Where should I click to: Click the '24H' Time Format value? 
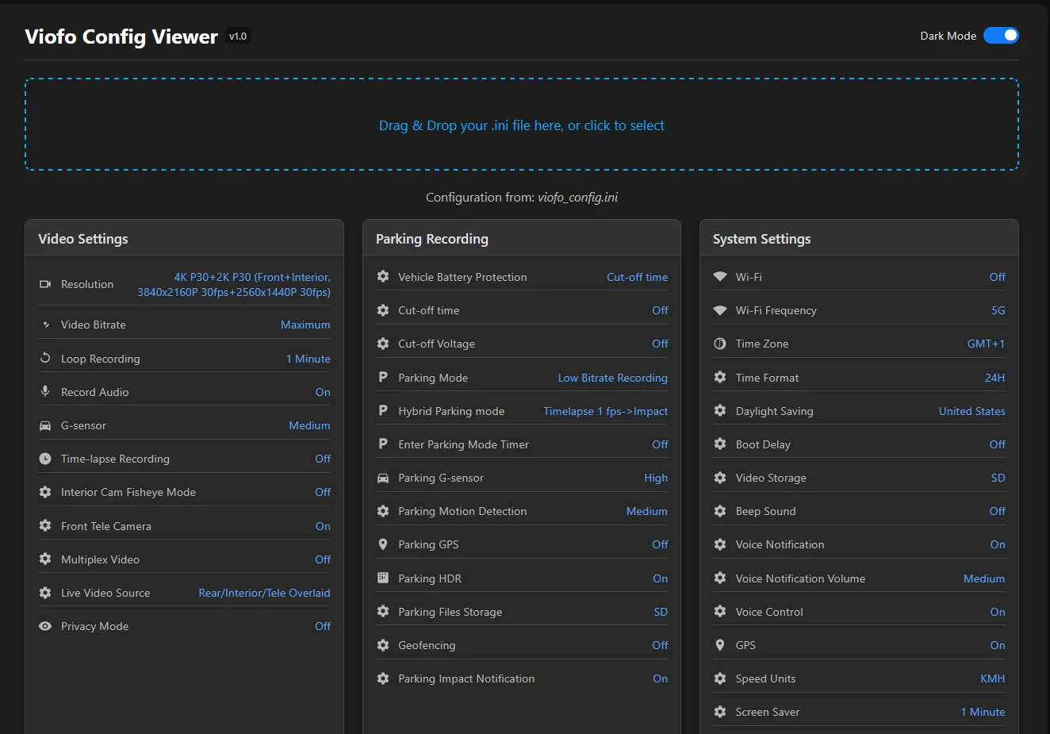(x=995, y=378)
